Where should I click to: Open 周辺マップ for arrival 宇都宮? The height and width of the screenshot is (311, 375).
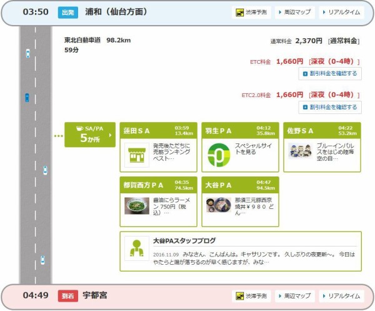coord(295,296)
